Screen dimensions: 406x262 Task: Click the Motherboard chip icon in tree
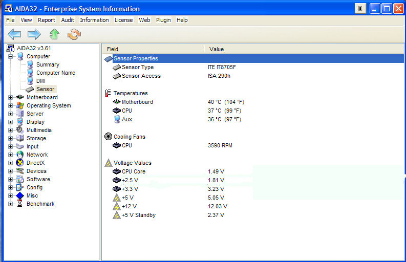click(x=20, y=97)
